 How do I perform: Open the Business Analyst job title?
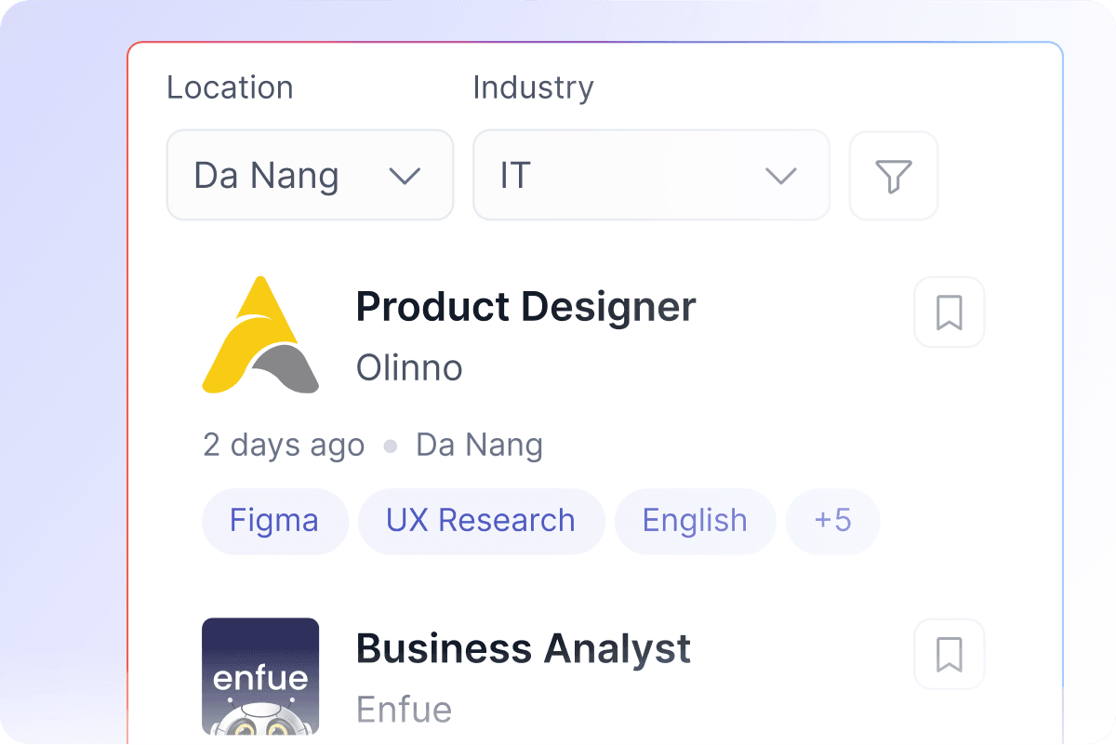(523, 648)
